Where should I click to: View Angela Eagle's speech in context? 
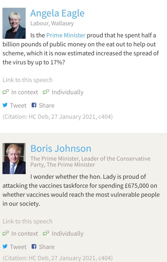click(x=25, y=92)
